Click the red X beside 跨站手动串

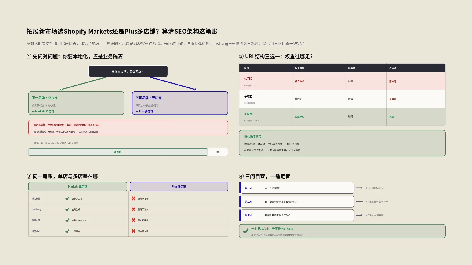click(133, 209)
